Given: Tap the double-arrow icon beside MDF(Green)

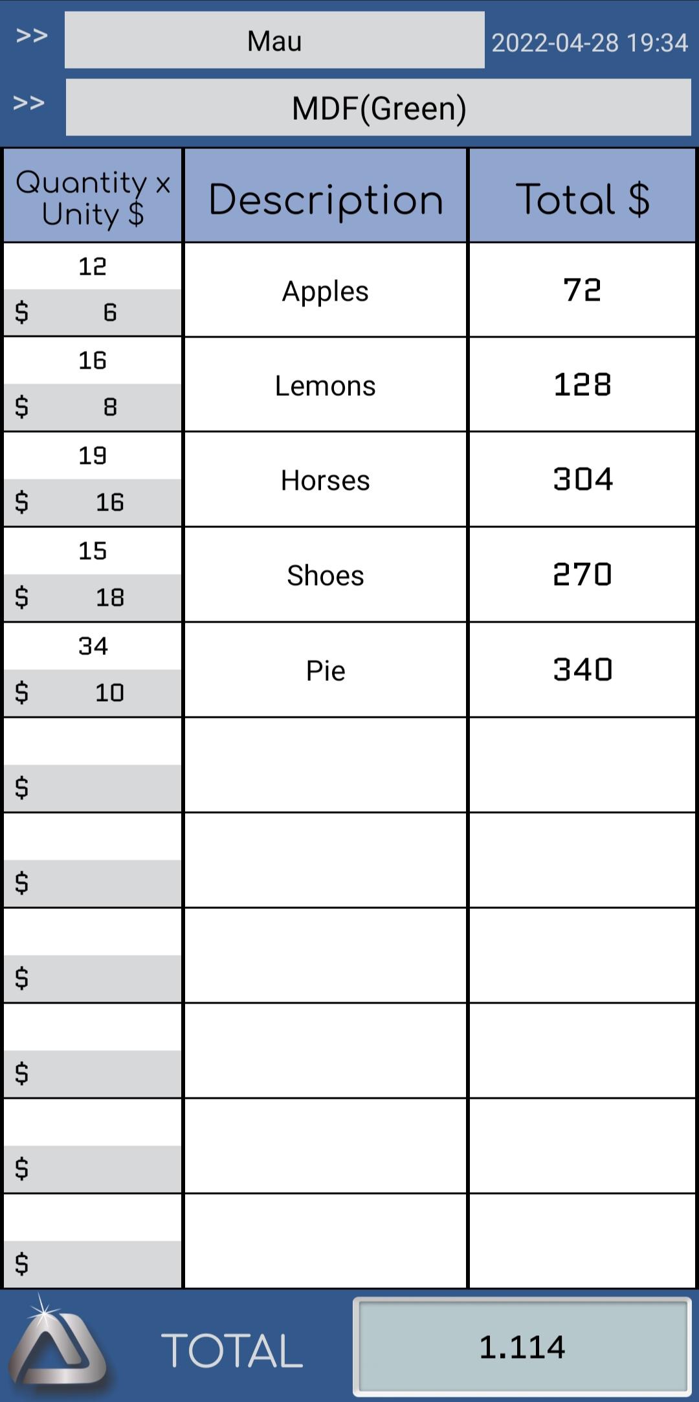Looking at the screenshot, I should click(29, 103).
